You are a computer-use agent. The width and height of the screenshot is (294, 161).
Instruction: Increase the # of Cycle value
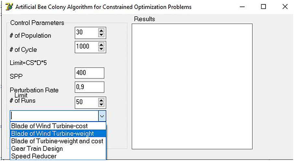click(x=101, y=45)
